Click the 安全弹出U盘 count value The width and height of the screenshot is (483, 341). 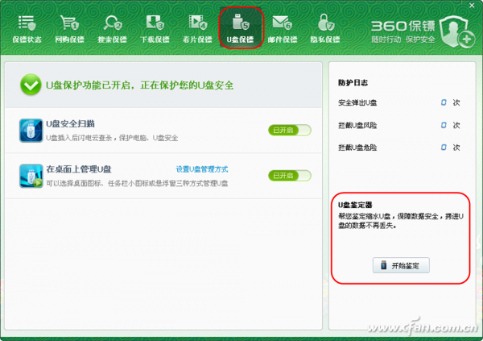pos(444,102)
